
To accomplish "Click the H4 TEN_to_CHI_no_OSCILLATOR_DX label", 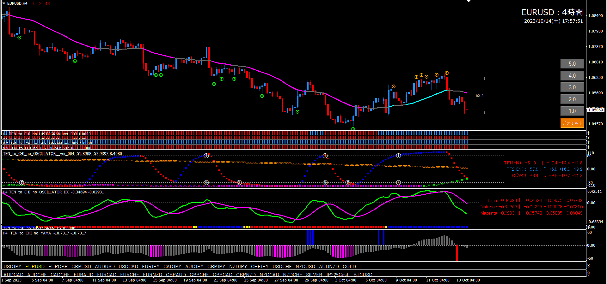I will coord(53,192).
